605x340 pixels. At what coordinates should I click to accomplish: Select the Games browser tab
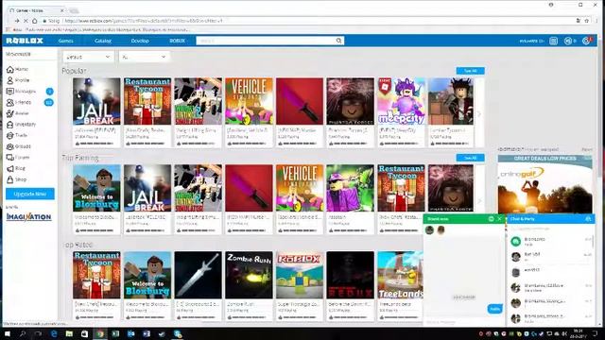pyautogui.click(x=37, y=10)
